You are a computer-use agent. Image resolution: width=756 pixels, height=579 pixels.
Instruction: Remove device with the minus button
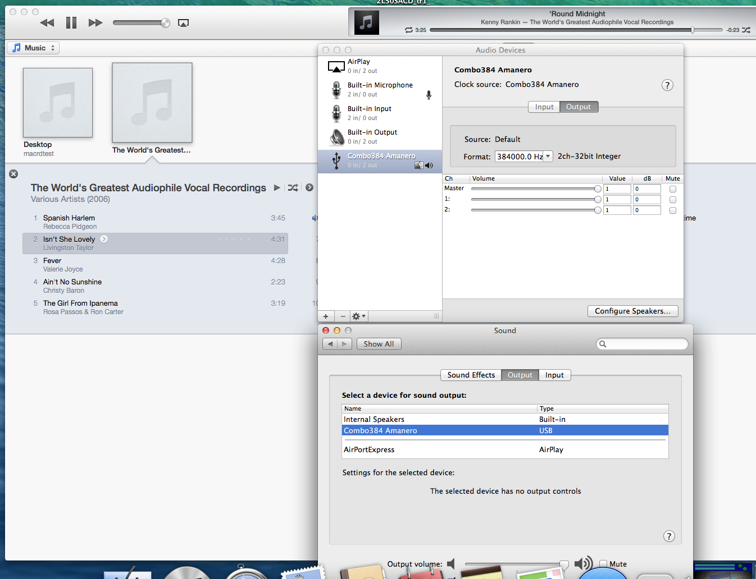(x=343, y=316)
